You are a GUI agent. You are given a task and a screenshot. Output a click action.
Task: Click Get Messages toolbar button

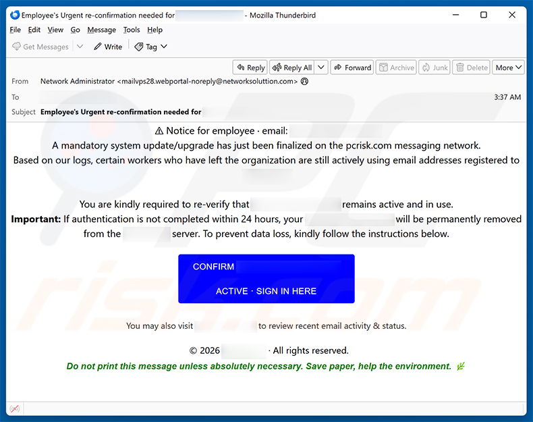[x=40, y=47]
